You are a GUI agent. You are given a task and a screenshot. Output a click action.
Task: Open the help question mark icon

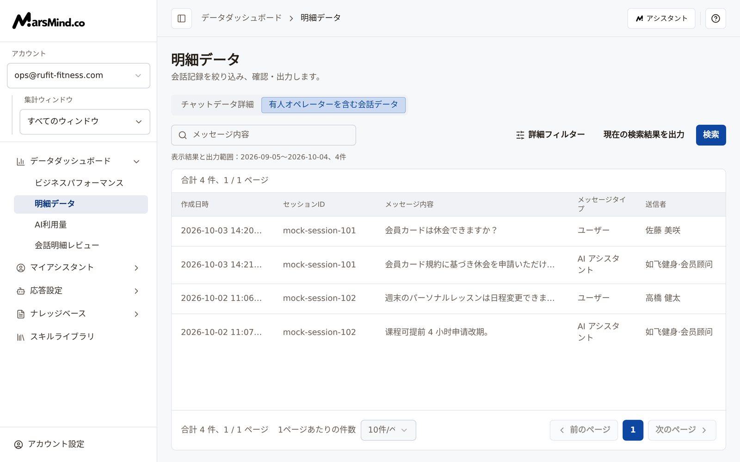coord(715,18)
